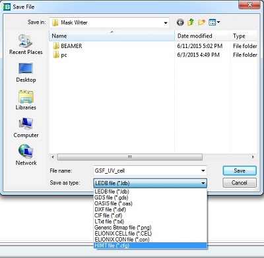This screenshot has height=258, width=264.
Task: Create a new folder
Action: click(x=201, y=22)
